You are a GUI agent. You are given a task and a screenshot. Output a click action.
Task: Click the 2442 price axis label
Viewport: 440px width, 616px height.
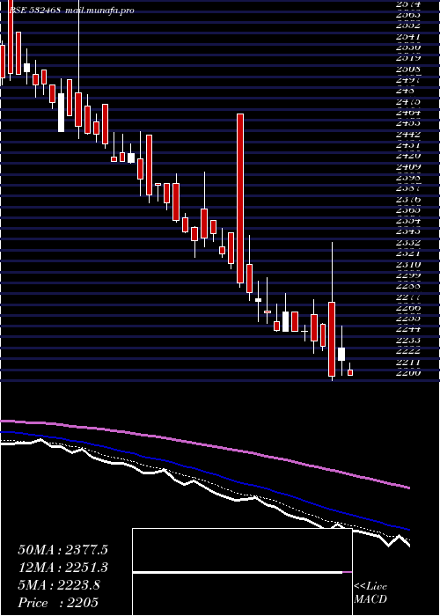click(x=408, y=134)
